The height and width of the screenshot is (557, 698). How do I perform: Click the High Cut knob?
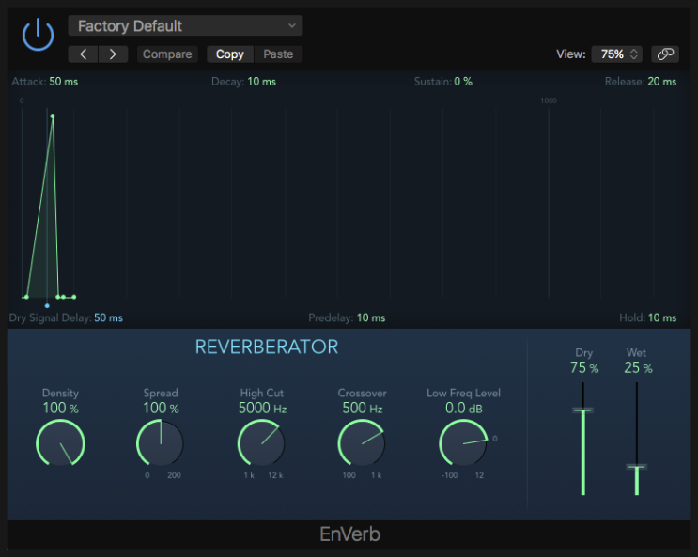261,442
